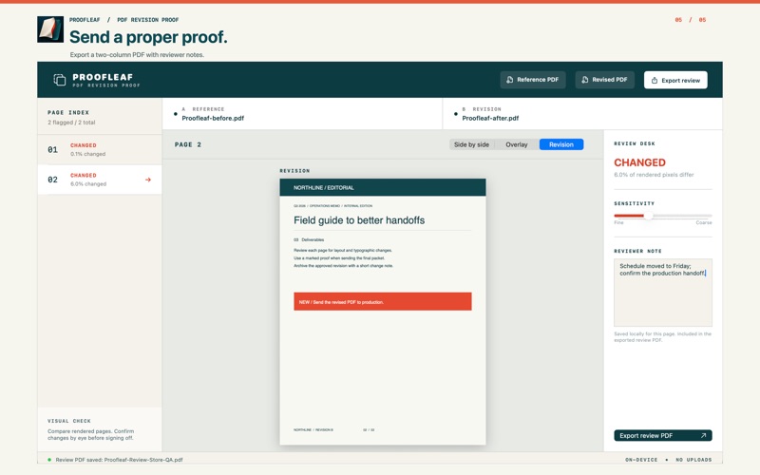Image resolution: width=760 pixels, height=475 pixels.
Task: Click the NORTHLINE / EDITORIAL header in preview
Action: point(324,187)
